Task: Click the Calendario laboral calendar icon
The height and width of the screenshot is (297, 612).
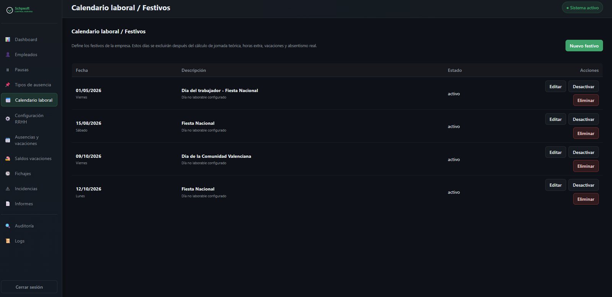Action: (x=8, y=100)
